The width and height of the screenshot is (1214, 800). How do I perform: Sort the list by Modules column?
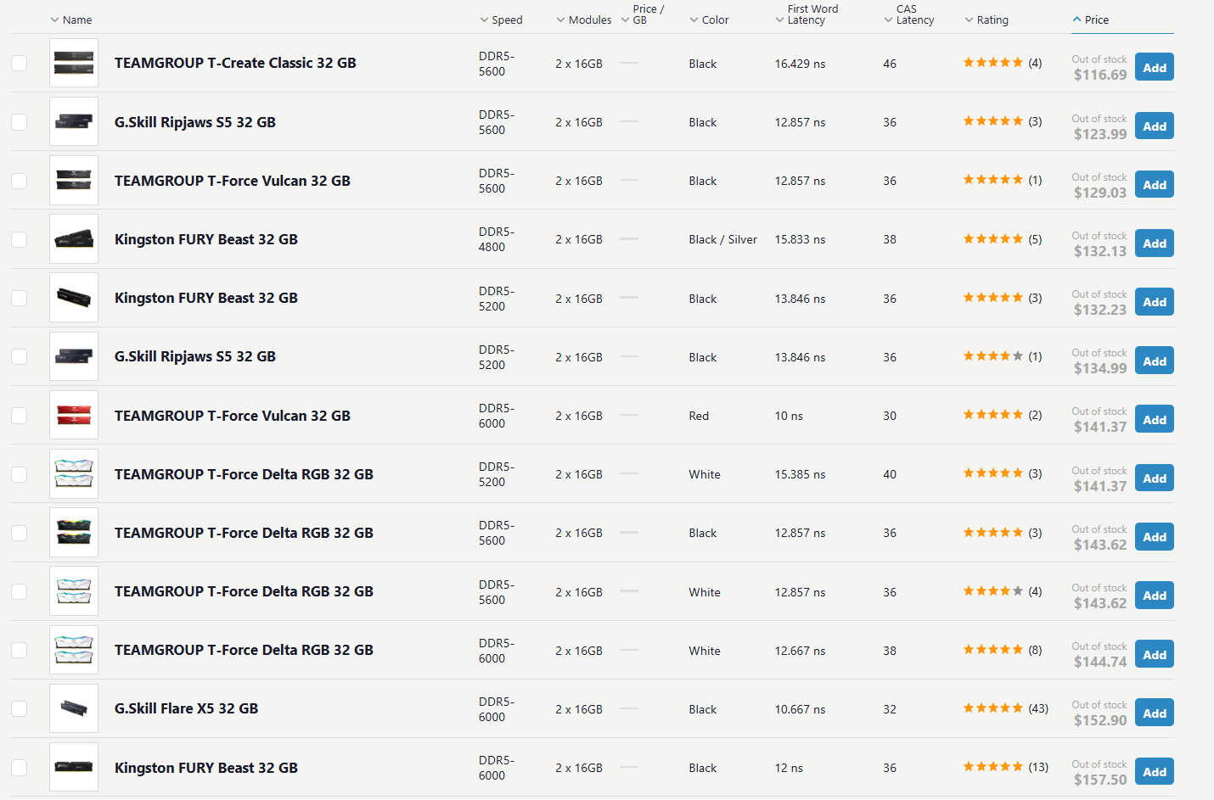click(583, 20)
